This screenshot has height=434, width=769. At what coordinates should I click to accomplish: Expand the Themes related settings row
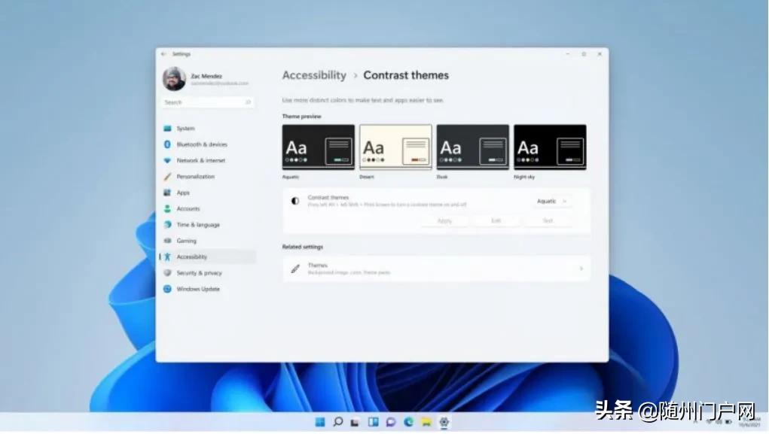coord(436,269)
